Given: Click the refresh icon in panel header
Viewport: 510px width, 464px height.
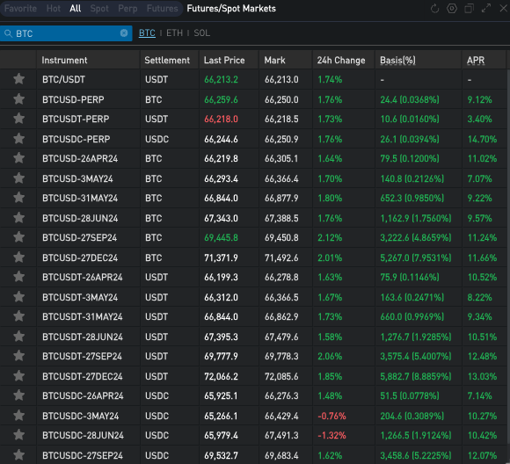Looking at the screenshot, I should [434, 9].
